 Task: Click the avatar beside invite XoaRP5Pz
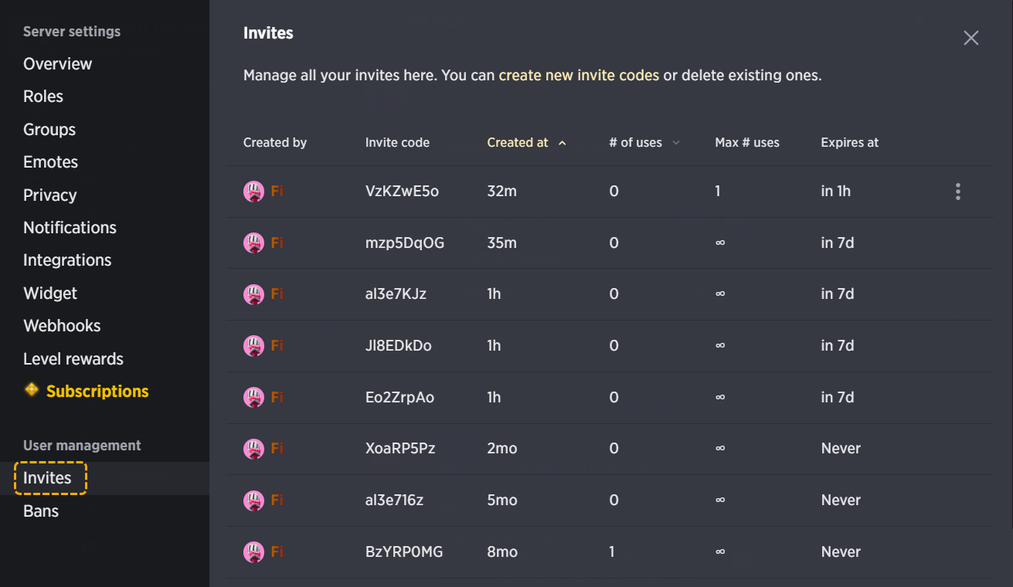(253, 449)
